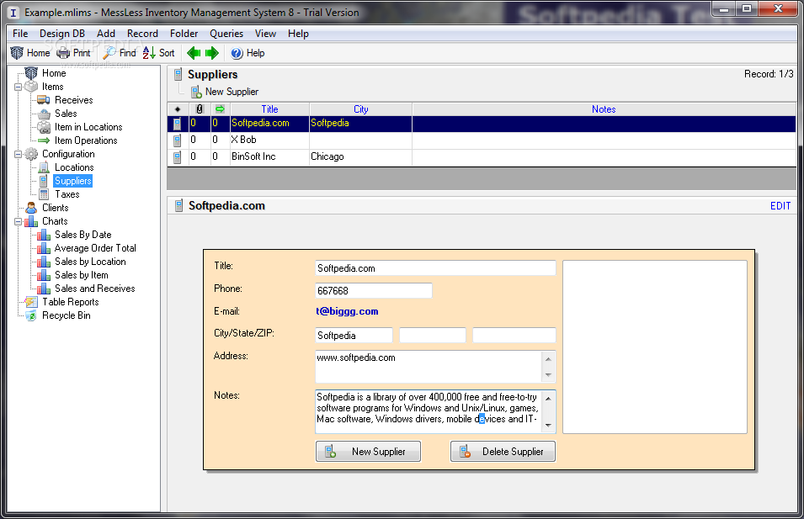
Task: Click the City field containing Softpedia
Action: coord(354,335)
